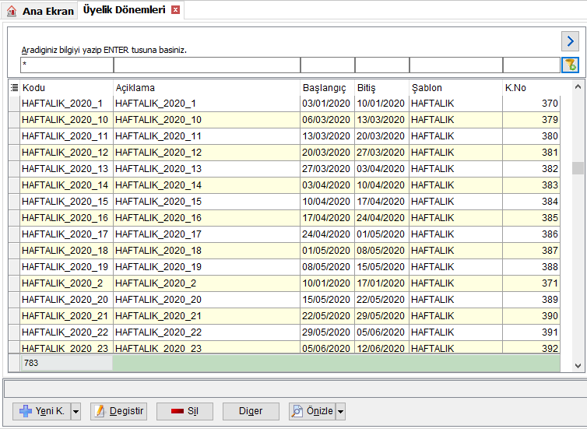
Task: Click start date 03/04/2020 of HAFTALIK_2020_14
Action: click(327, 185)
